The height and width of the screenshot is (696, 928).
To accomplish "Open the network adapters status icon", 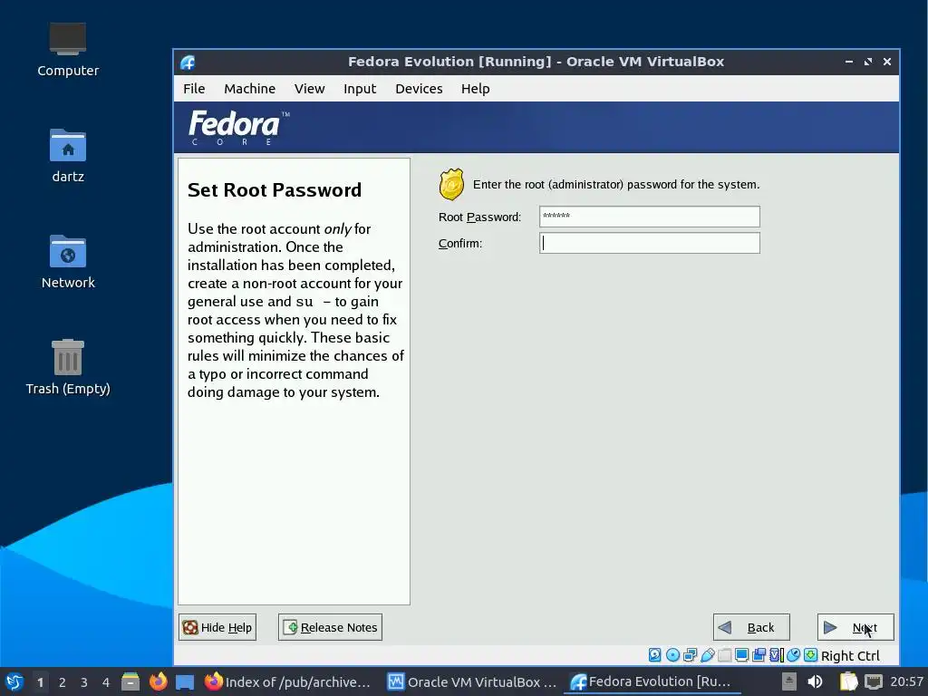I will 690,655.
